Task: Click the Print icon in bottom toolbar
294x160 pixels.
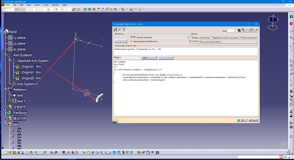Action: pos(18,153)
